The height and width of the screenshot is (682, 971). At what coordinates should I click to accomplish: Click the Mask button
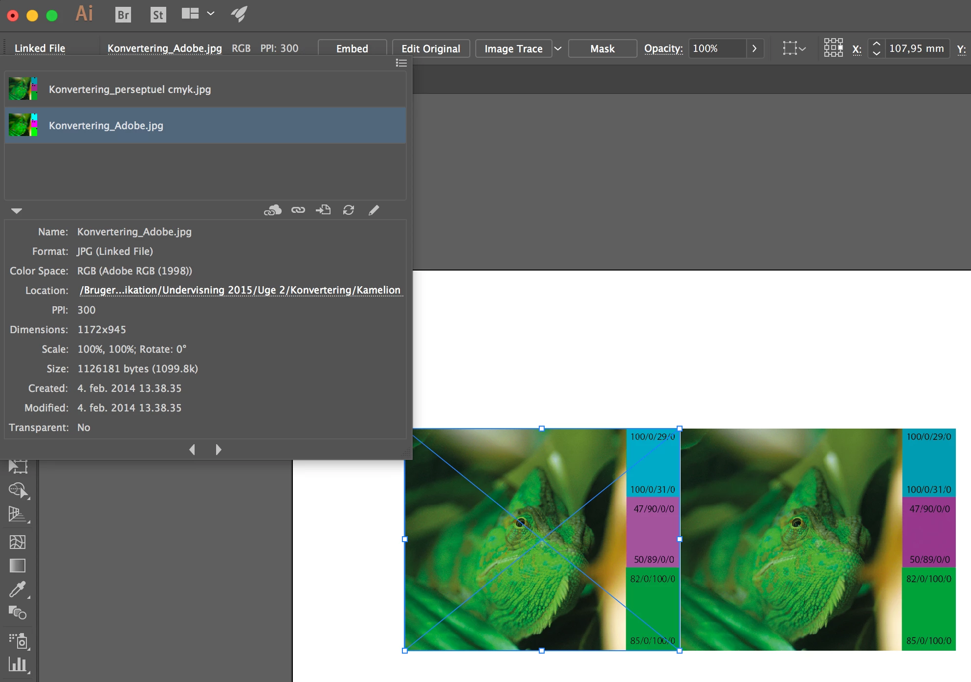pos(602,48)
